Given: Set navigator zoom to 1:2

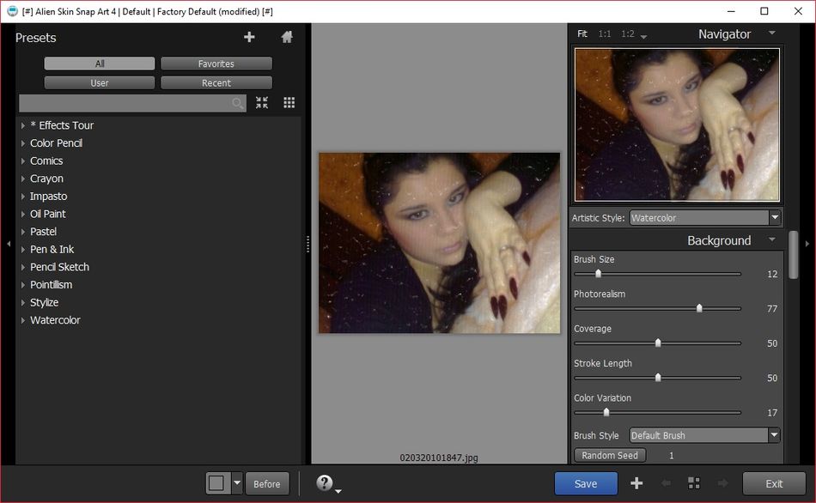Looking at the screenshot, I should (628, 33).
